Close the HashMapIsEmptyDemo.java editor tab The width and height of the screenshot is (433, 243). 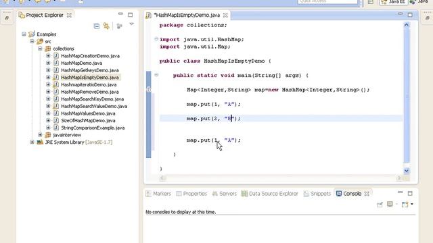tap(225, 15)
